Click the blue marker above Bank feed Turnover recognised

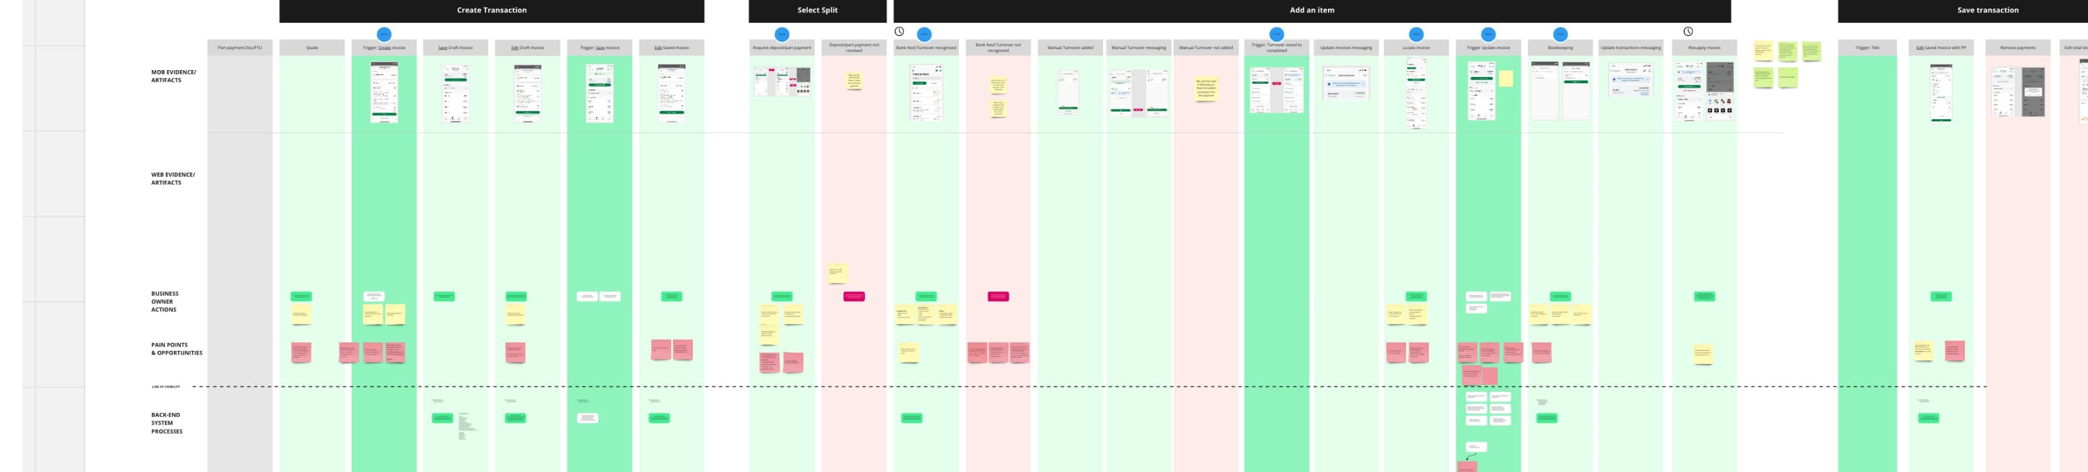coord(924,34)
